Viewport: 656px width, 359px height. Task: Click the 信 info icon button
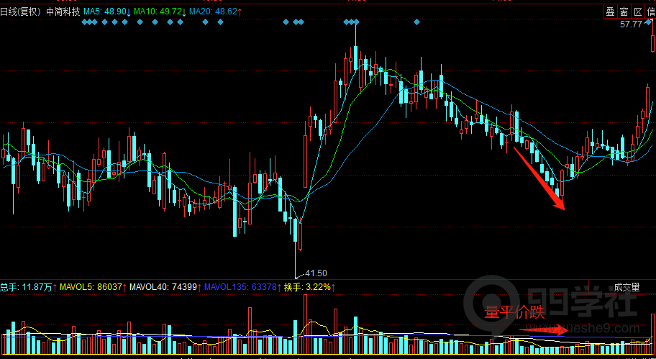[650, 12]
